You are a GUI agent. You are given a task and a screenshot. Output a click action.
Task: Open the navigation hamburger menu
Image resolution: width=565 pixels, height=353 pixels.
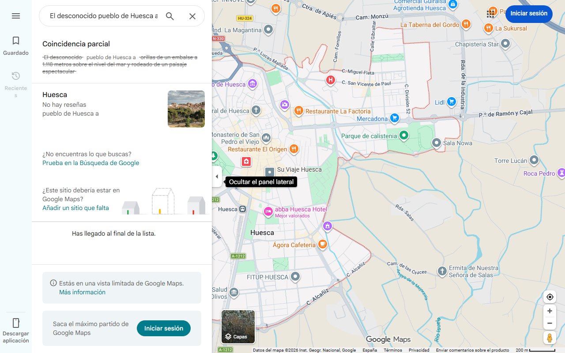[x=16, y=16]
